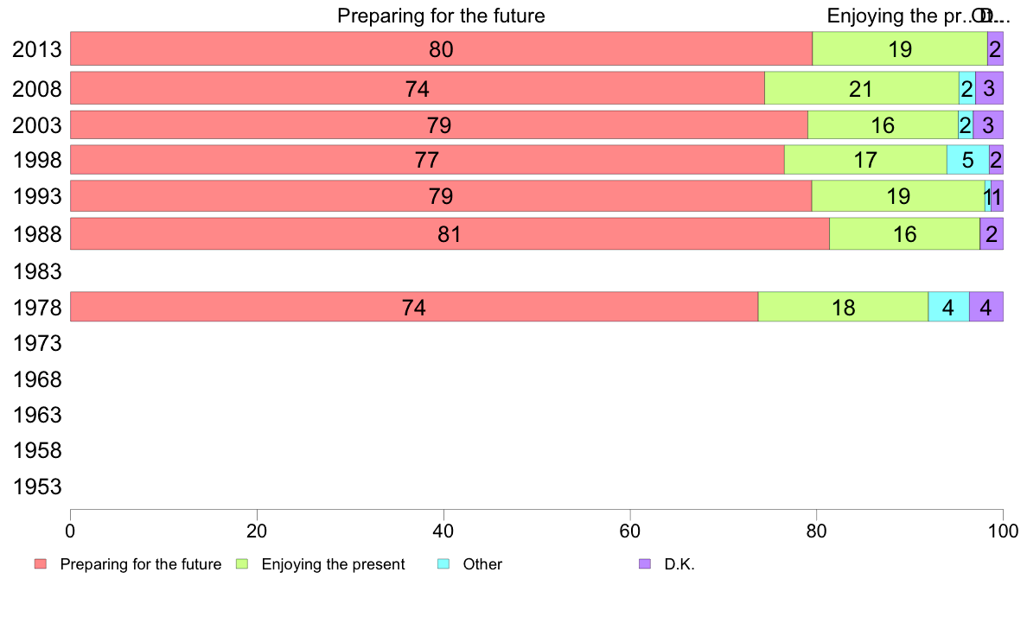
Task: Click the 1978 purple segment labeled 4
Action: click(x=986, y=307)
